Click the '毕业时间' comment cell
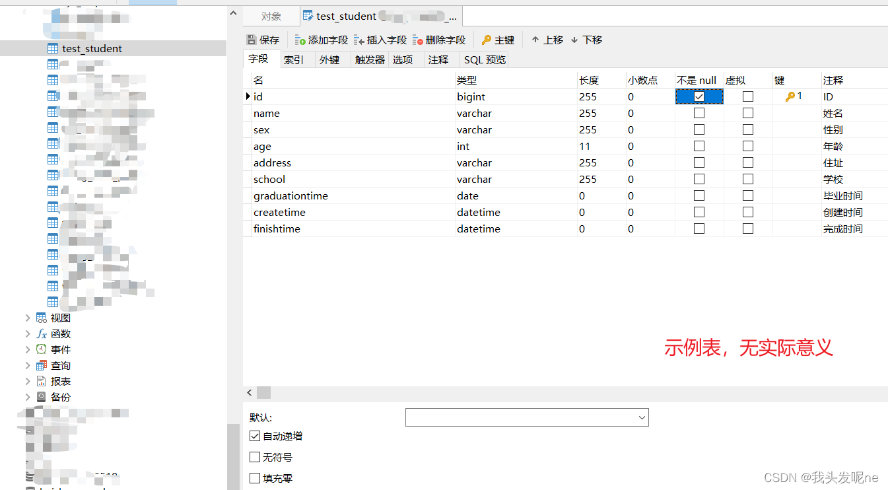 point(854,195)
